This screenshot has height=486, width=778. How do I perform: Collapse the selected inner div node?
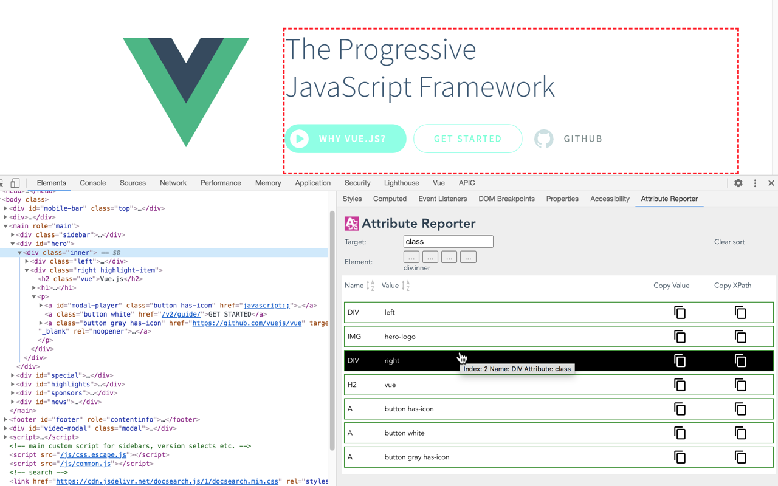[20, 253]
